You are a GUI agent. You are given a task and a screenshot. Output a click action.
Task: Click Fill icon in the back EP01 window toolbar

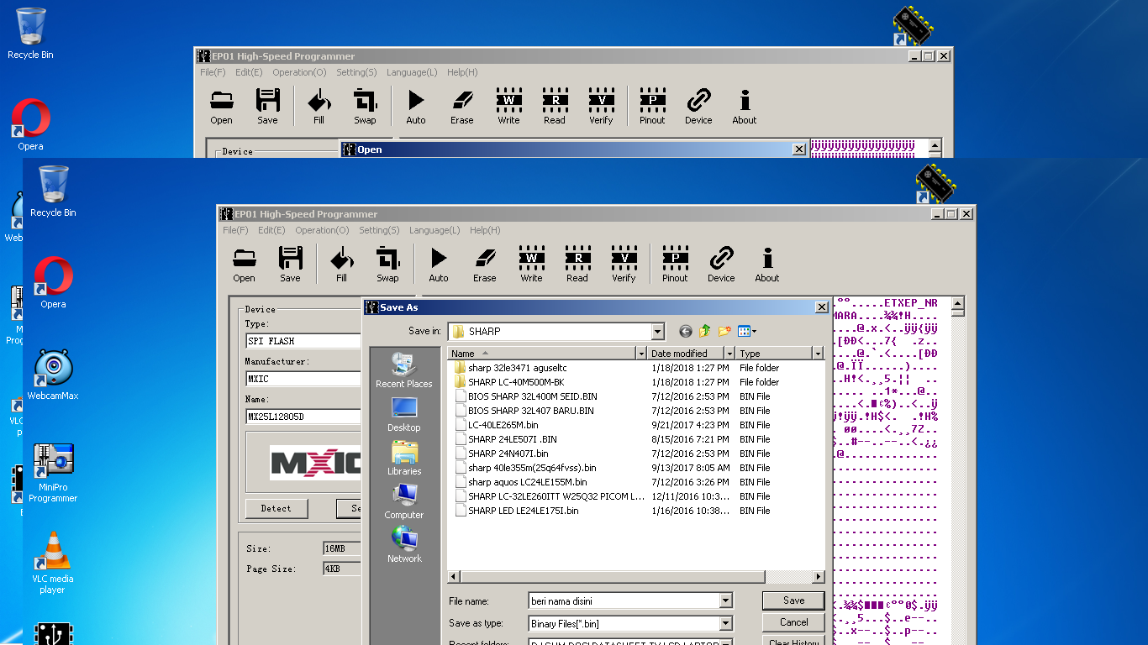pyautogui.click(x=319, y=107)
